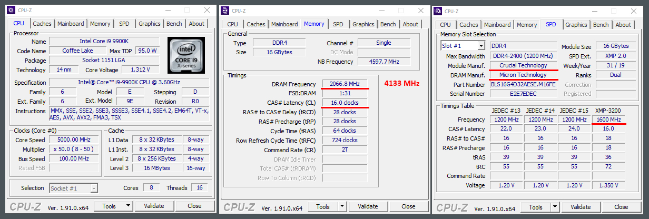The image size is (649, 219).
Task: Click Validate in the left CPU window
Action: [x=154, y=206]
